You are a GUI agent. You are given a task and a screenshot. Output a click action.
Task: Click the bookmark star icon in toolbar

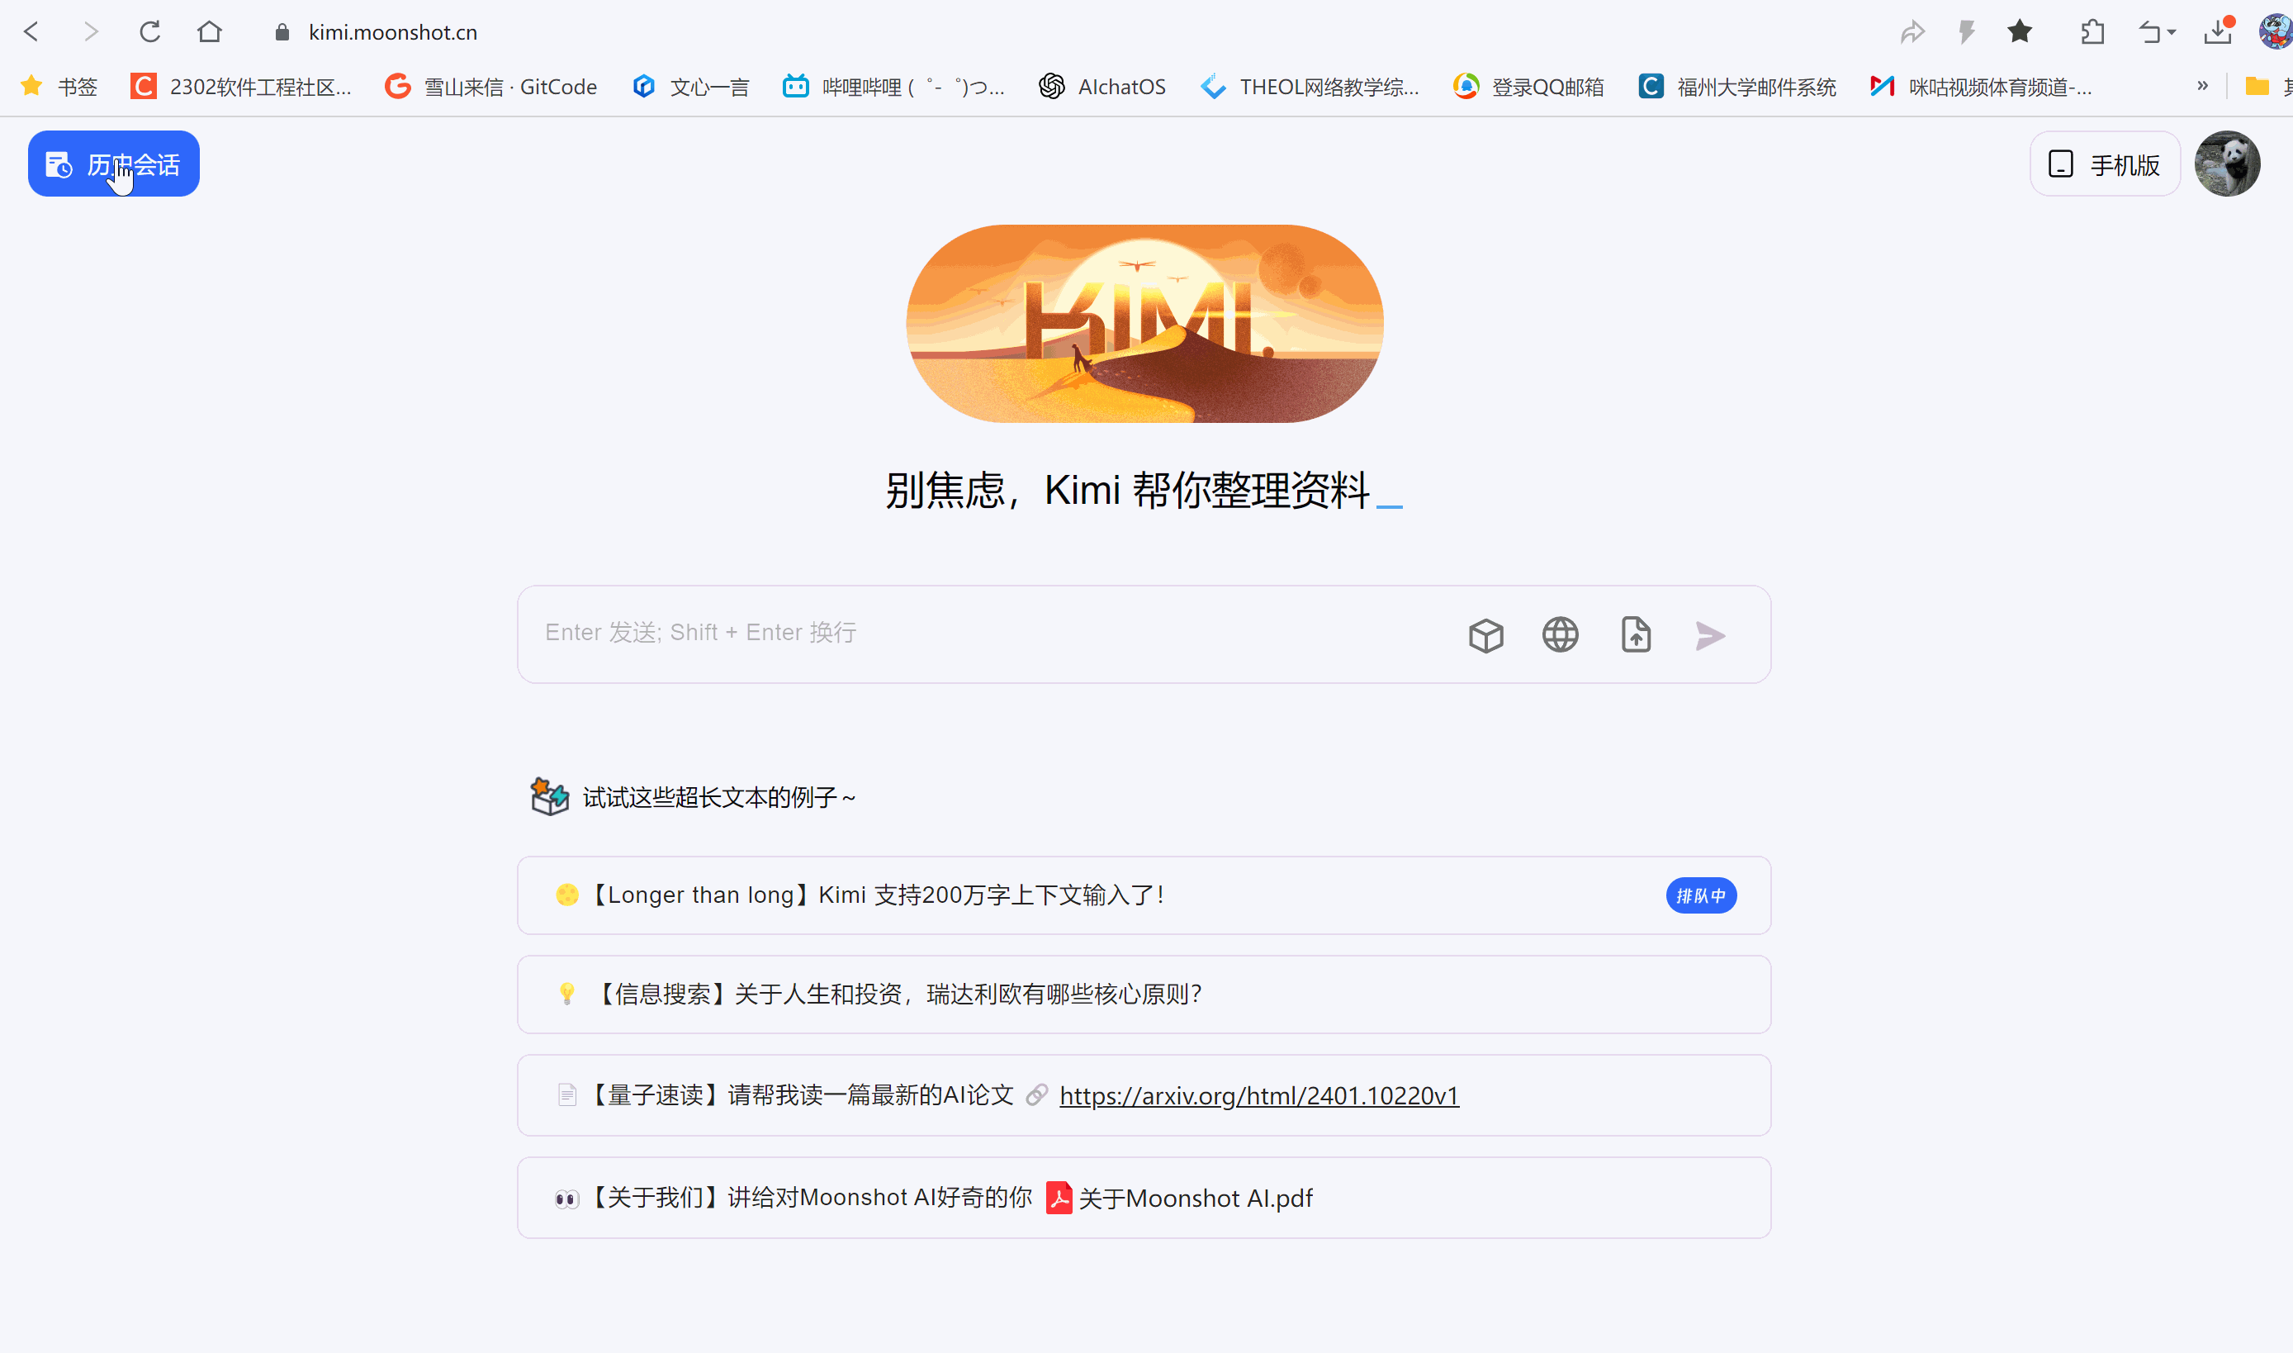tap(2020, 32)
